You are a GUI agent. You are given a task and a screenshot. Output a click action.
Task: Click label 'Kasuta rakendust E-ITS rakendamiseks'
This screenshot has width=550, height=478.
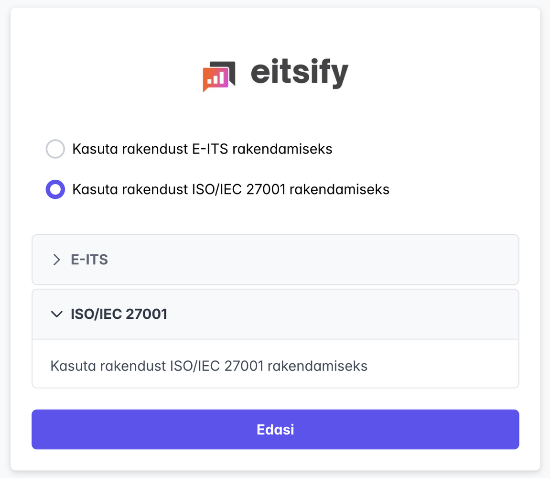202,149
